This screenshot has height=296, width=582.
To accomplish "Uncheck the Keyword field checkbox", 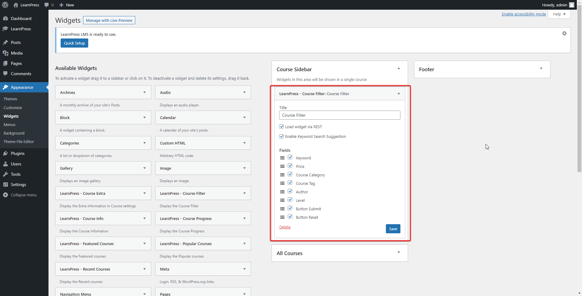I will (x=290, y=157).
